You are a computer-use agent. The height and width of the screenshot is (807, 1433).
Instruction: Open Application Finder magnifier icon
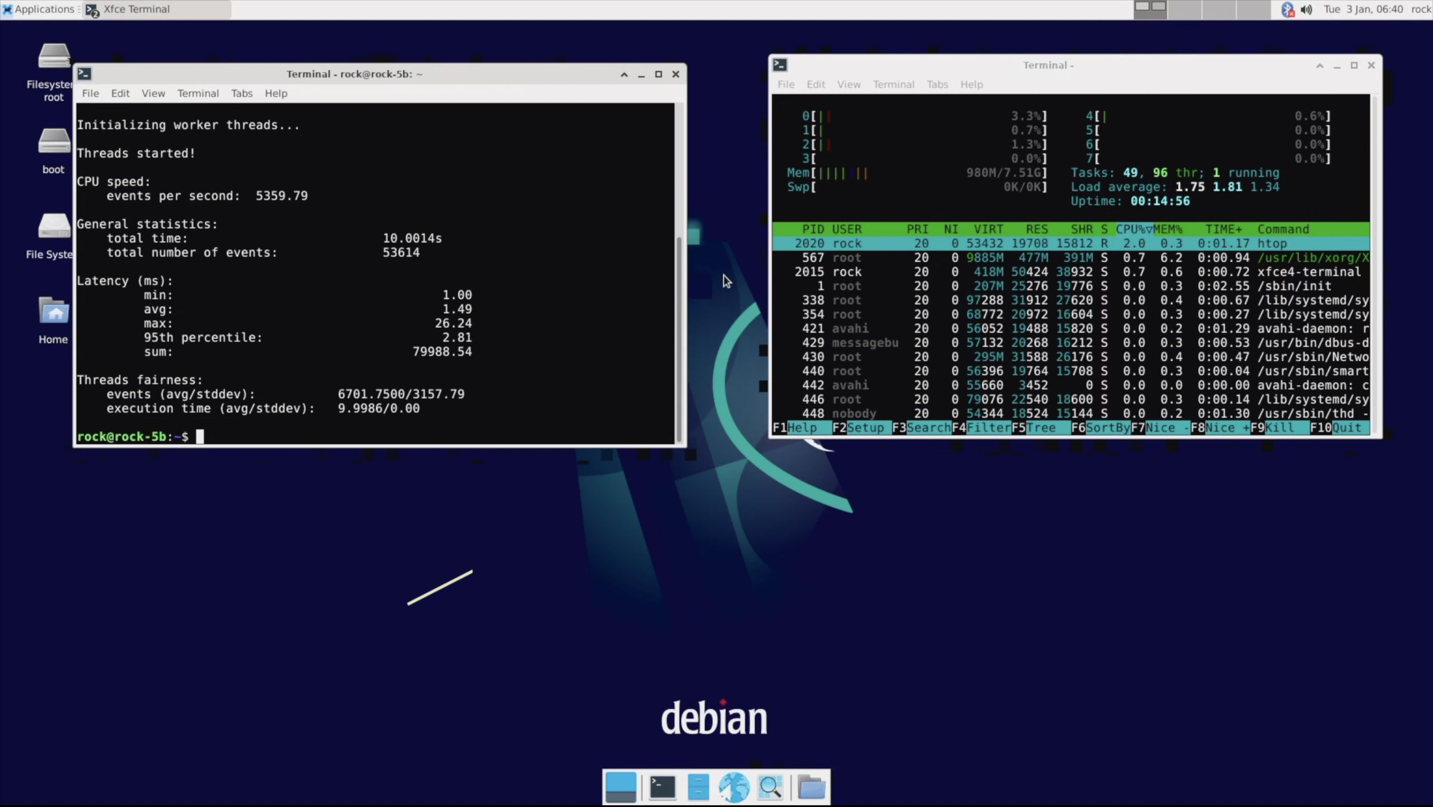click(770, 787)
